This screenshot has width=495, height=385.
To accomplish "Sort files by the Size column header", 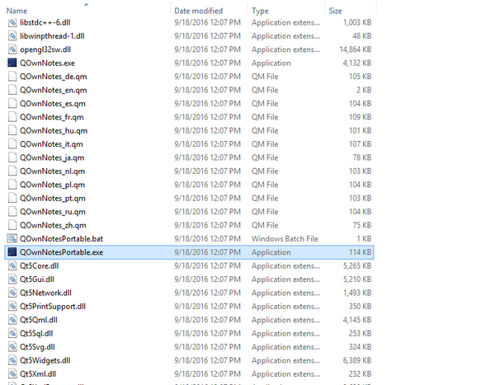I will [x=336, y=10].
